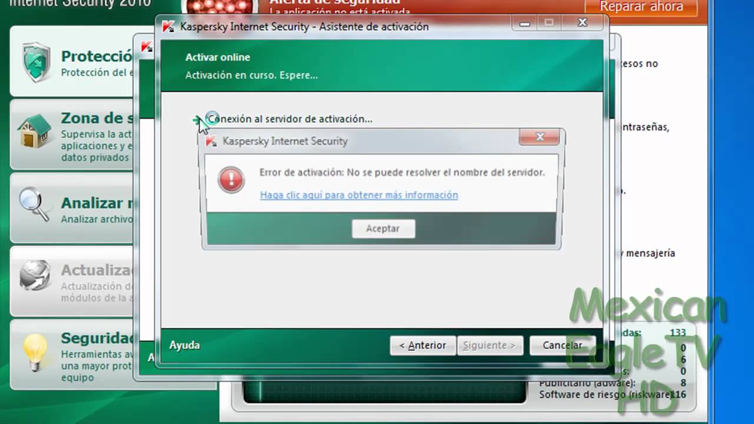Go back with the '< Anterior' button
The width and height of the screenshot is (754, 424).
[x=423, y=346]
